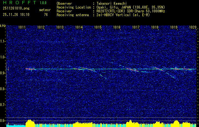Click the red echo trace near 1017
199x127 pixels.
[133, 70]
